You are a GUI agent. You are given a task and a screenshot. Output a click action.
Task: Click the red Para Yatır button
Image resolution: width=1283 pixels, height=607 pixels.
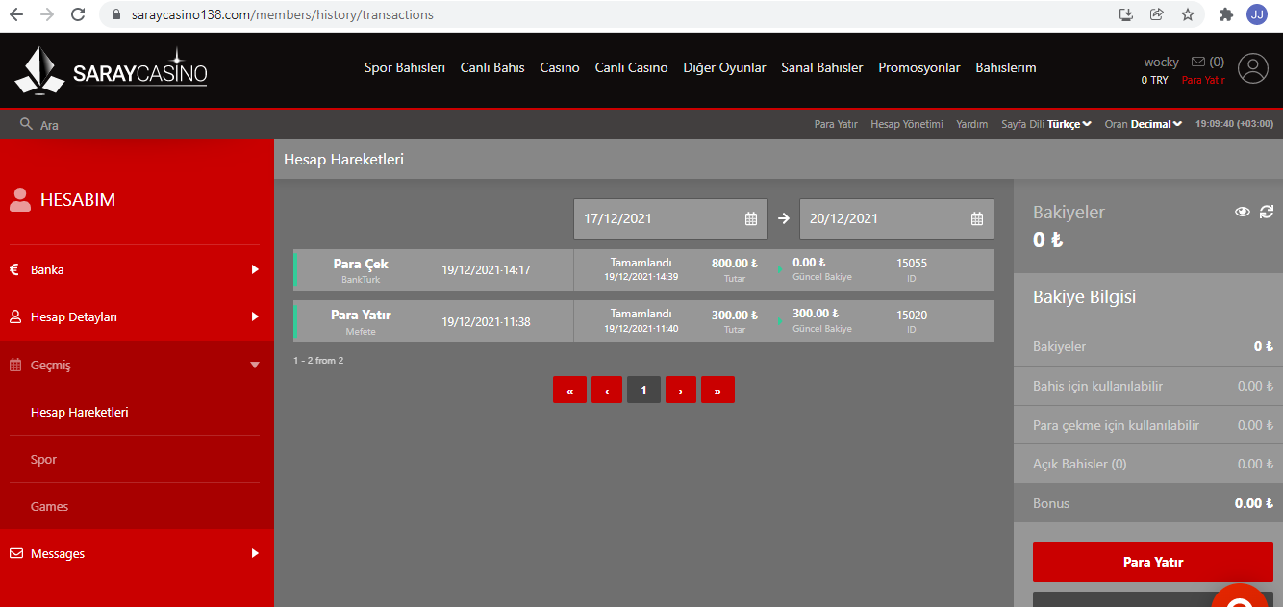coord(1152,562)
